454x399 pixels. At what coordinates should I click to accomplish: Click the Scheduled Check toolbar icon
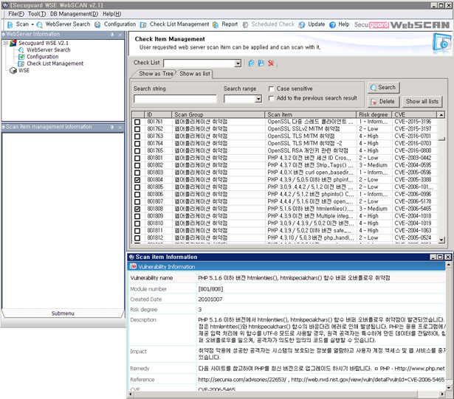[245, 25]
